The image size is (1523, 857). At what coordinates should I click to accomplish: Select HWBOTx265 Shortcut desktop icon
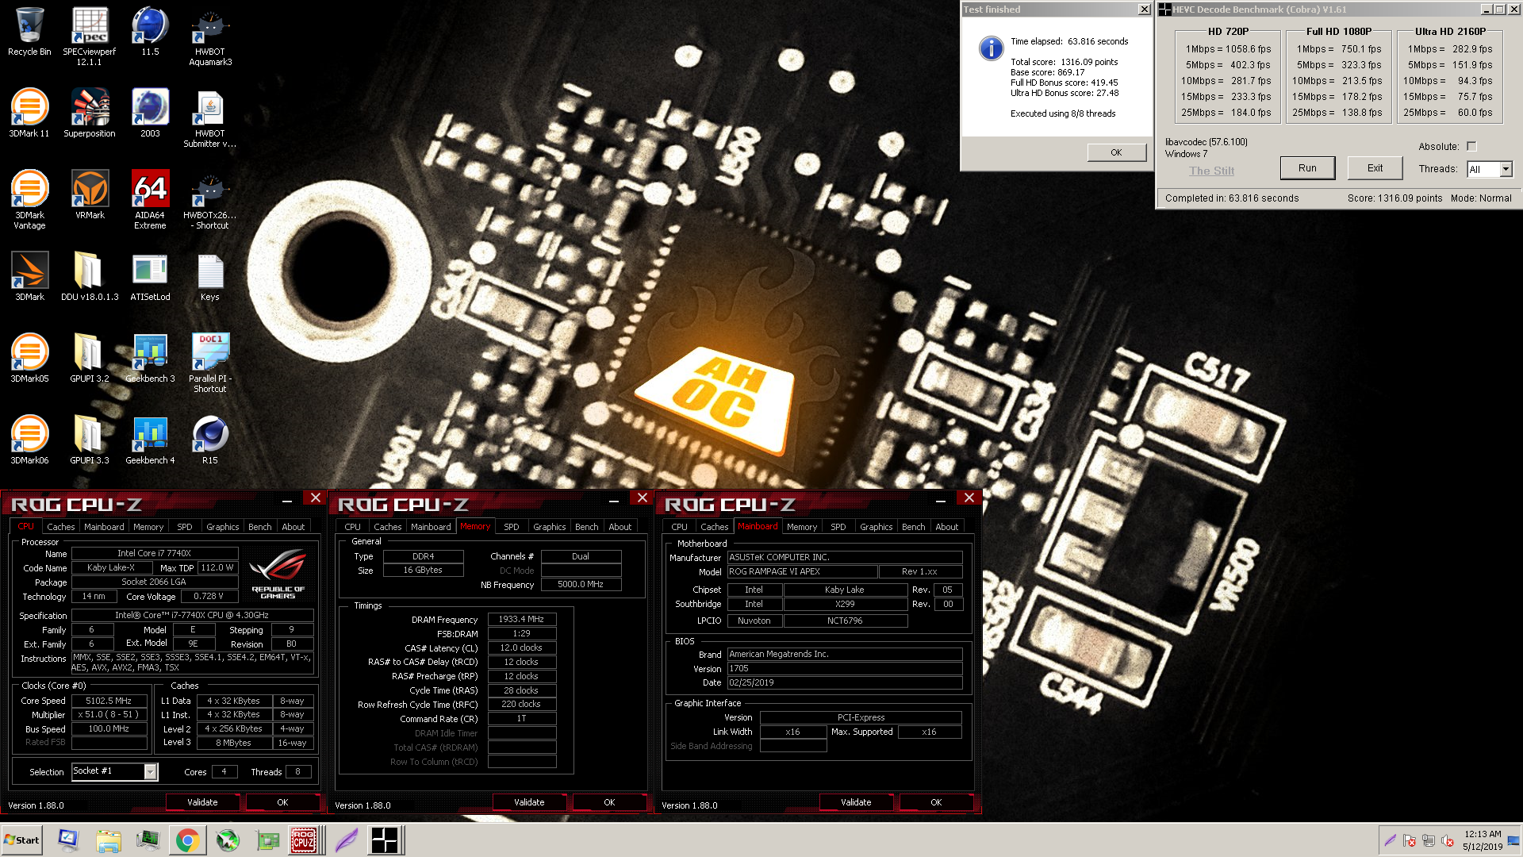point(210,200)
